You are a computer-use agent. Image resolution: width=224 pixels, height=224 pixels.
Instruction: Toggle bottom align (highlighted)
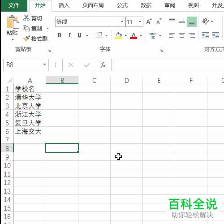pos(192,22)
